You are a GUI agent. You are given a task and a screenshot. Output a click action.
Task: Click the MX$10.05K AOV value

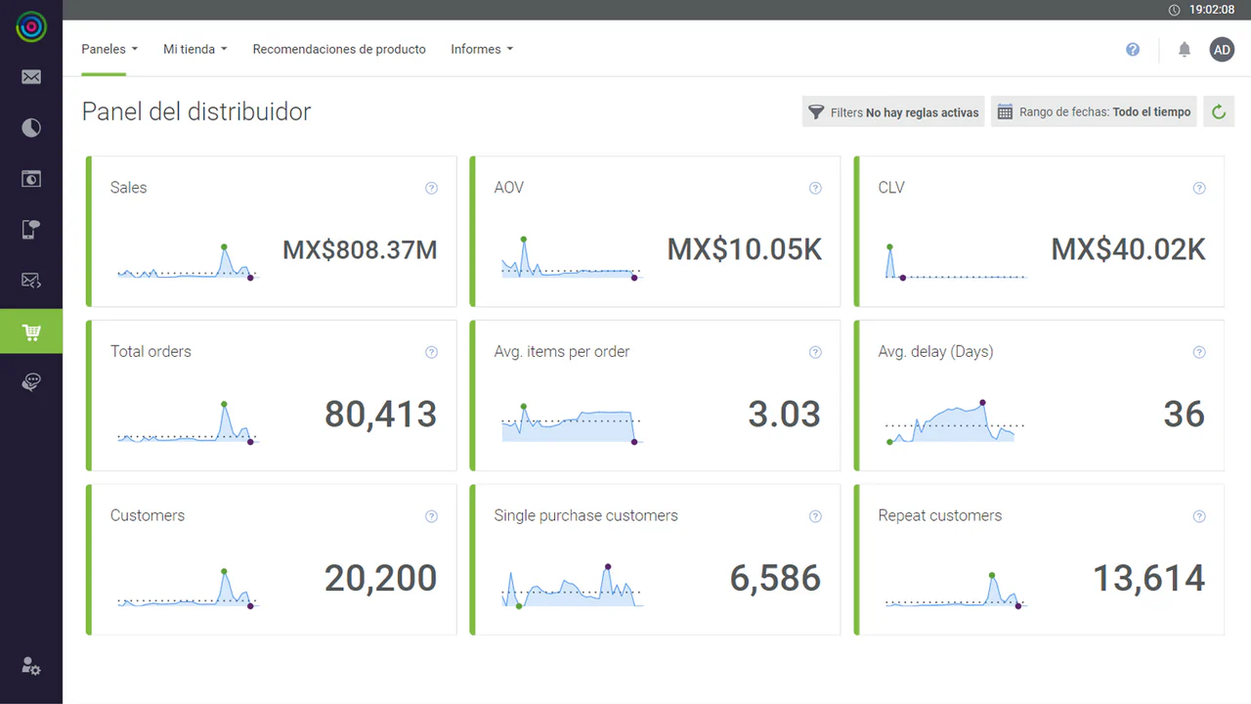[x=745, y=250]
